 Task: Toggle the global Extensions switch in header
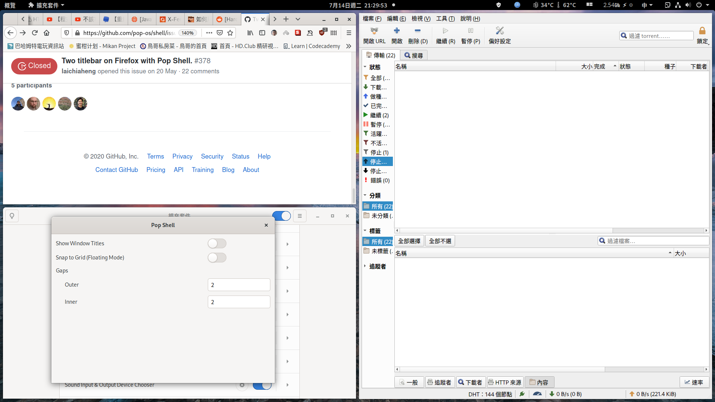(282, 216)
